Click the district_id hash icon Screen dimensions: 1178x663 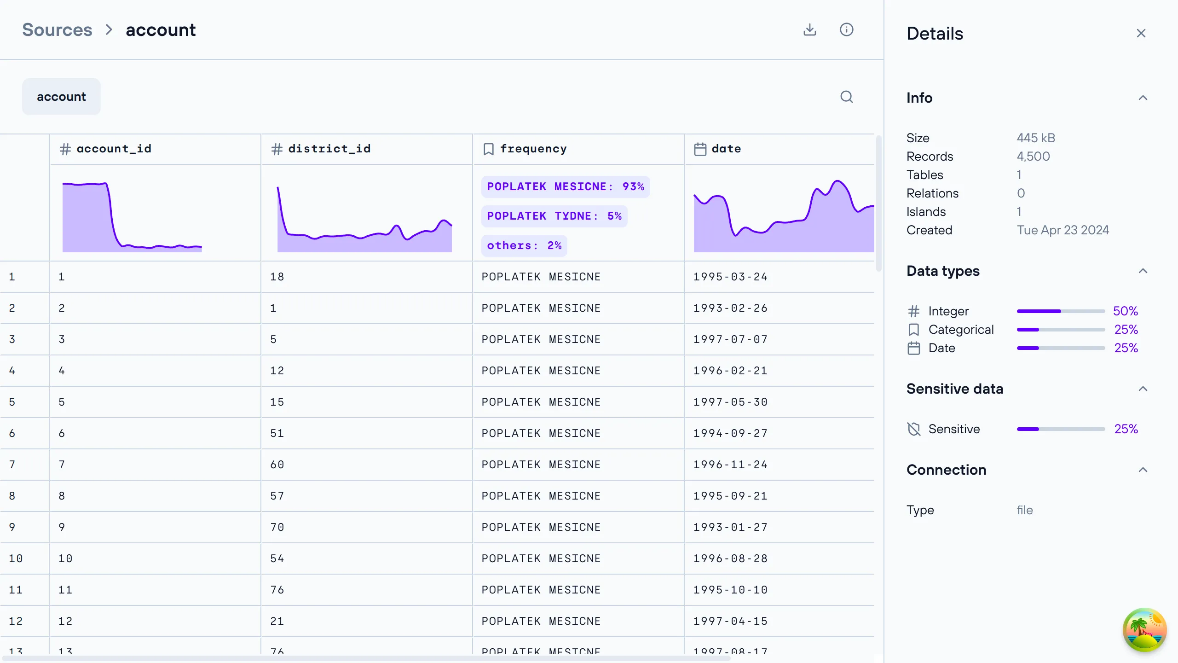[277, 149]
